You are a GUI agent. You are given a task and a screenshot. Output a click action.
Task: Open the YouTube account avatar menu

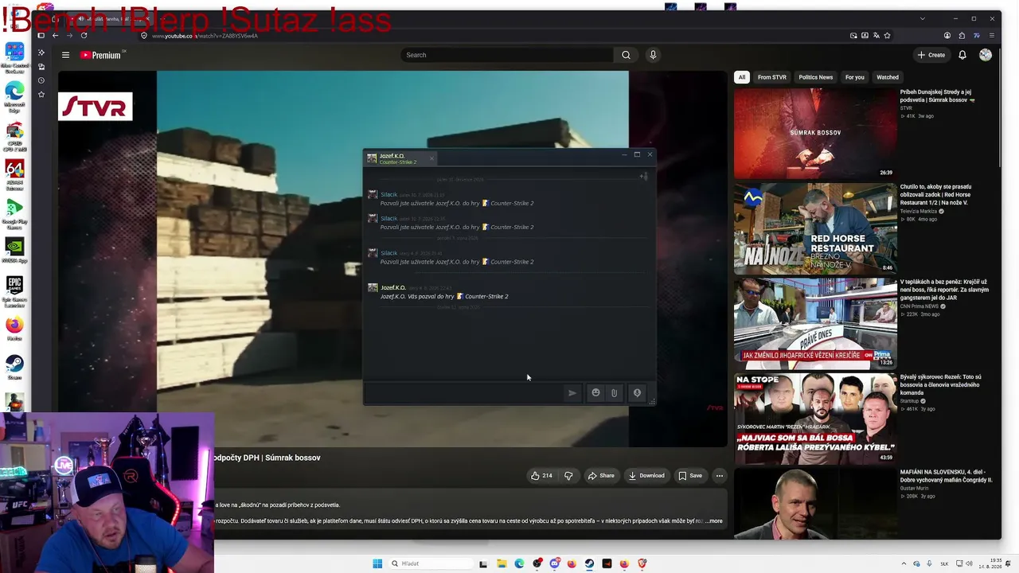click(986, 55)
